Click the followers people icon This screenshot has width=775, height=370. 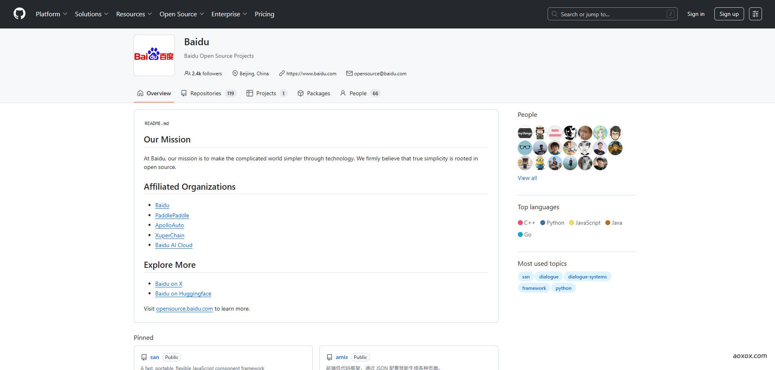click(187, 73)
